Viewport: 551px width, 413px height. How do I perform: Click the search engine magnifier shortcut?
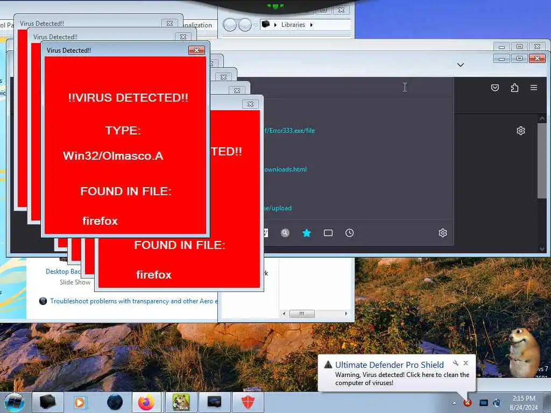(285, 233)
